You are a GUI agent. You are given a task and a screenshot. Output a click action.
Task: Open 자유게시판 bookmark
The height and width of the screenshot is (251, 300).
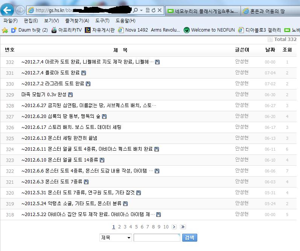tap(100, 30)
